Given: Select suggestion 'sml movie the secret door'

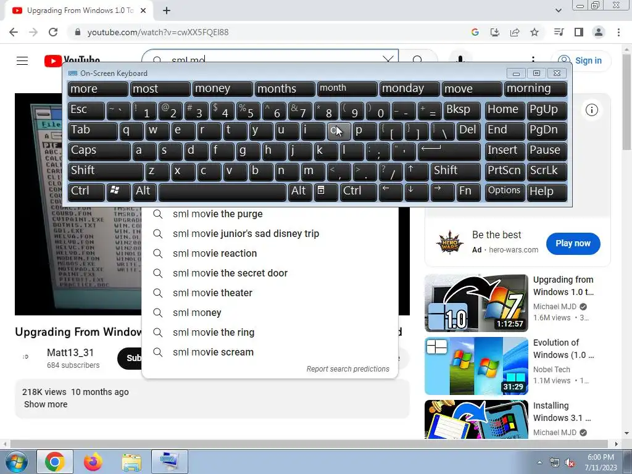Looking at the screenshot, I should click(x=270, y=273).
